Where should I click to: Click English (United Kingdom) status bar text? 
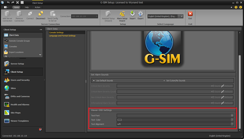(219, 136)
